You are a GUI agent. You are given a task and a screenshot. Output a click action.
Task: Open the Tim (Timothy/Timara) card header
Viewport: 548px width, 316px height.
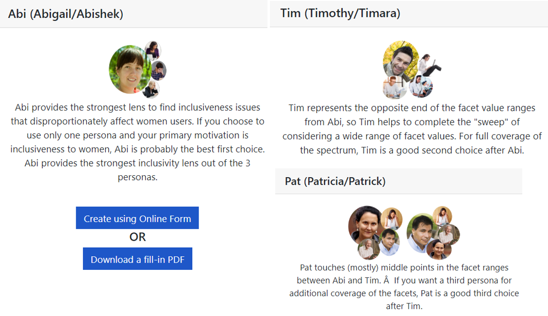pos(340,13)
